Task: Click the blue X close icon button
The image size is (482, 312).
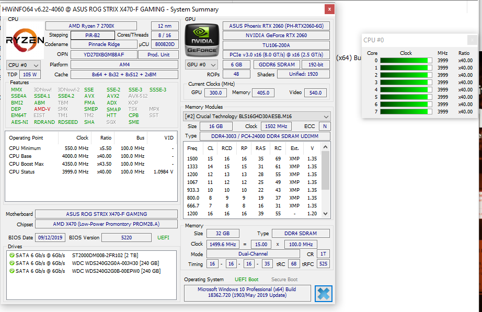Action: point(324,294)
